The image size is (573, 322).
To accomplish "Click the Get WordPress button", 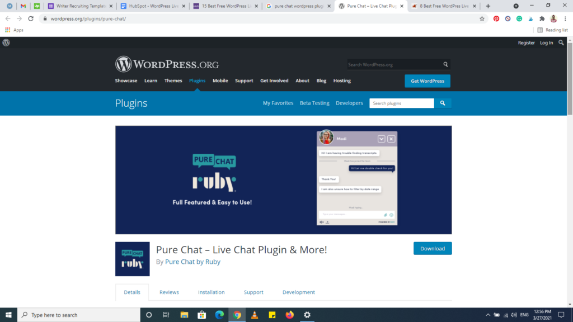I will coord(428,81).
